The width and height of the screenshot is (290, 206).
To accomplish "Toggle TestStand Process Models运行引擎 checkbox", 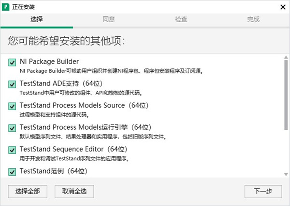I will tap(12, 128).
